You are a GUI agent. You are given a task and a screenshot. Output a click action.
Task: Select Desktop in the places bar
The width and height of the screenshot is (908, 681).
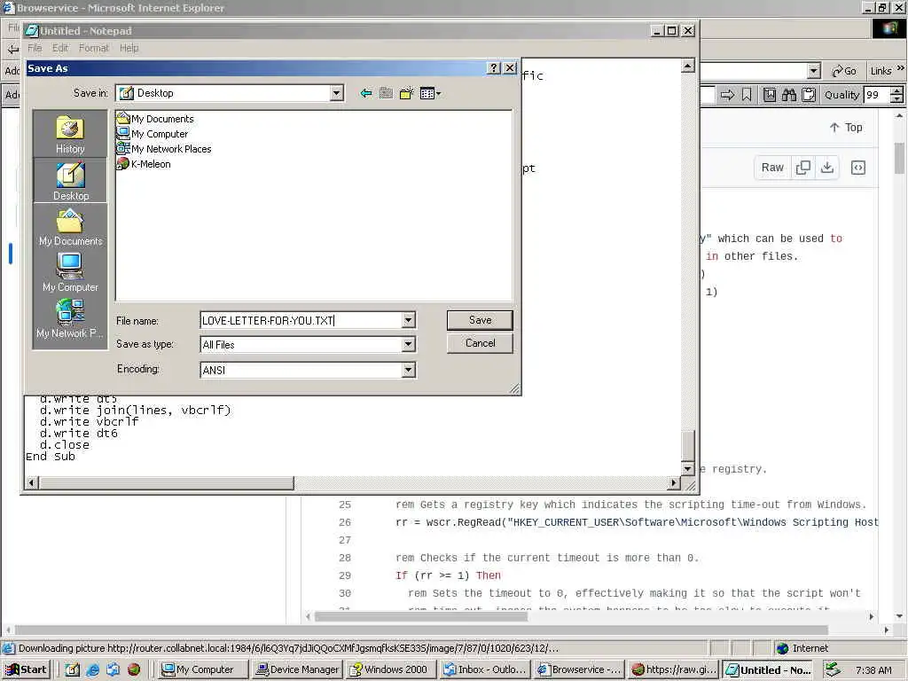pyautogui.click(x=70, y=181)
